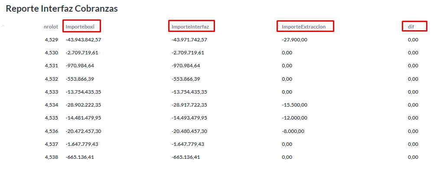Click lot number 4,531 cell
Image resolution: width=440 pixels, height=183 pixels.
coord(51,66)
